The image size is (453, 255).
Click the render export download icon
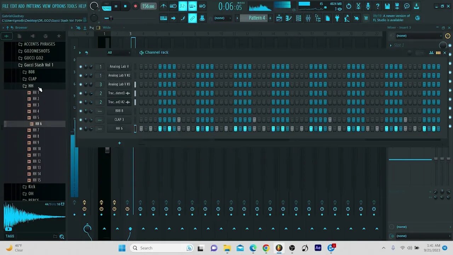pyautogui.click(x=417, y=6)
